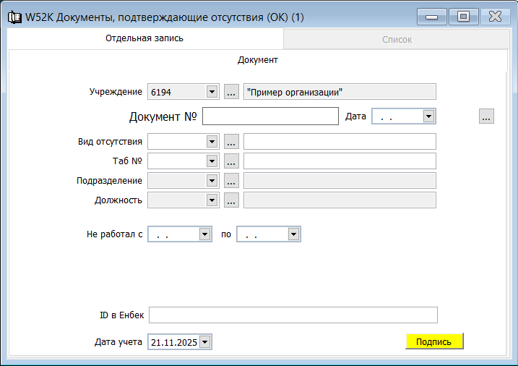Image resolution: width=518 pixels, height=366 pixels.
Task: Maximize the W52K documents window
Action: click(463, 16)
